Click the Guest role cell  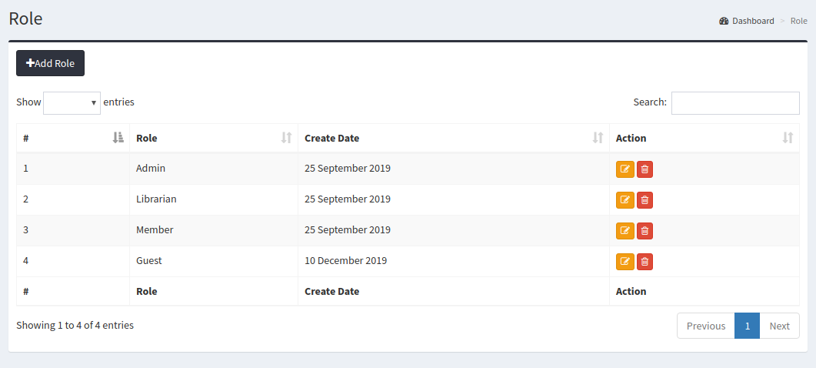[x=213, y=261]
